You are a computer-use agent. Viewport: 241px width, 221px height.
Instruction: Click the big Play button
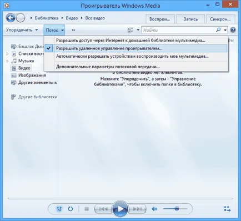(120, 209)
